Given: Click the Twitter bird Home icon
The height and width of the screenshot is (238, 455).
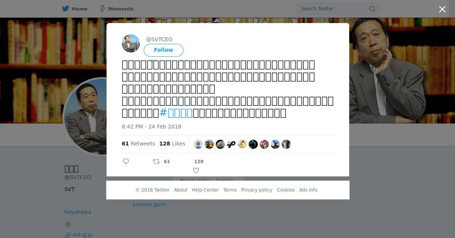Looking at the screenshot, I should (x=66, y=9).
